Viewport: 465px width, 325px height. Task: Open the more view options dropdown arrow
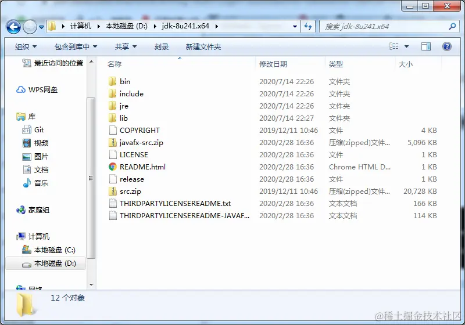point(406,46)
